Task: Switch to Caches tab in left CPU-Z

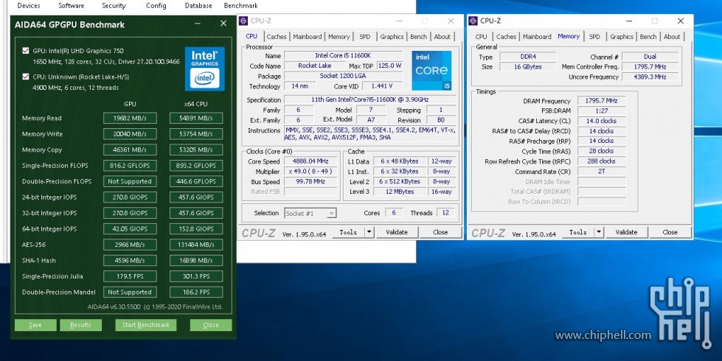Action: tap(277, 37)
